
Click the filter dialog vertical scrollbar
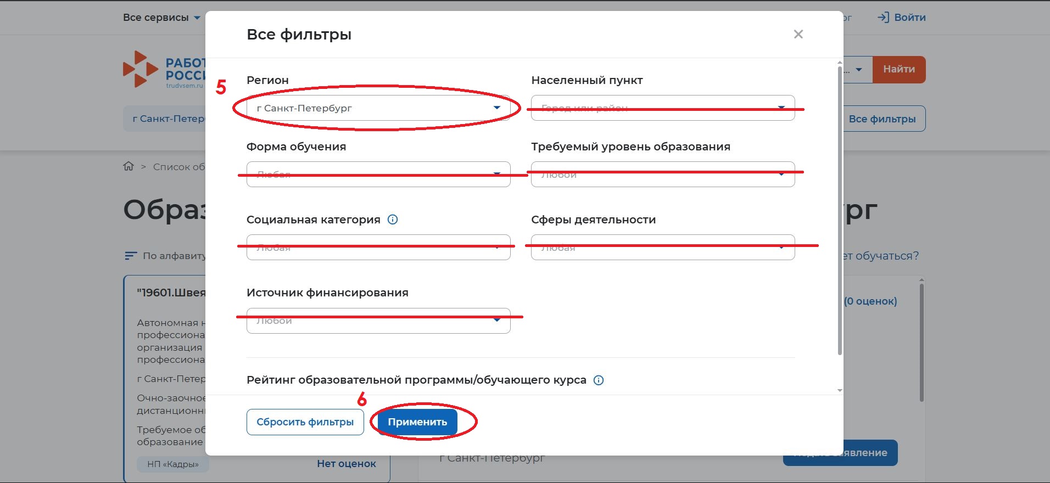pos(839,209)
